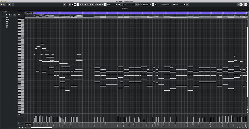Click the first small button at bottom-left
The width and height of the screenshot is (249, 129).
tap(19, 127)
